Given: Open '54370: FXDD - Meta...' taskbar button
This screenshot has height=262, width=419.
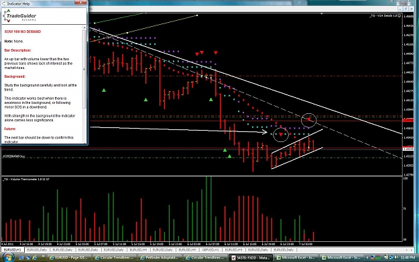Looking at the screenshot, I should pyautogui.click(x=251, y=258).
